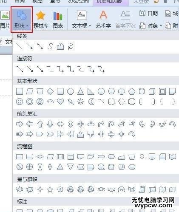Select the left arrow shape
This screenshot has width=179, height=212.
(x=30, y=124)
